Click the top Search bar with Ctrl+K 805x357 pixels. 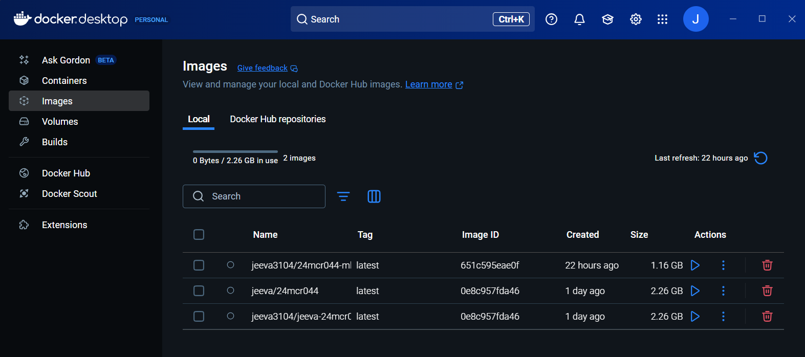[x=412, y=19]
